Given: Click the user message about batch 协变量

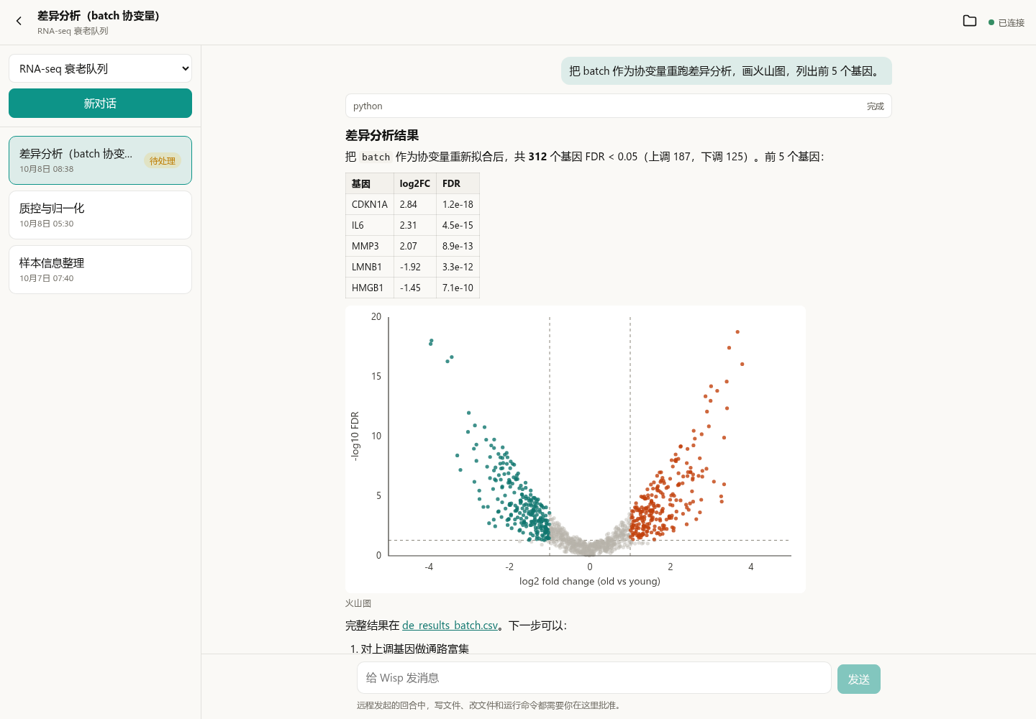Looking at the screenshot, I should click(x=726, y=70).
